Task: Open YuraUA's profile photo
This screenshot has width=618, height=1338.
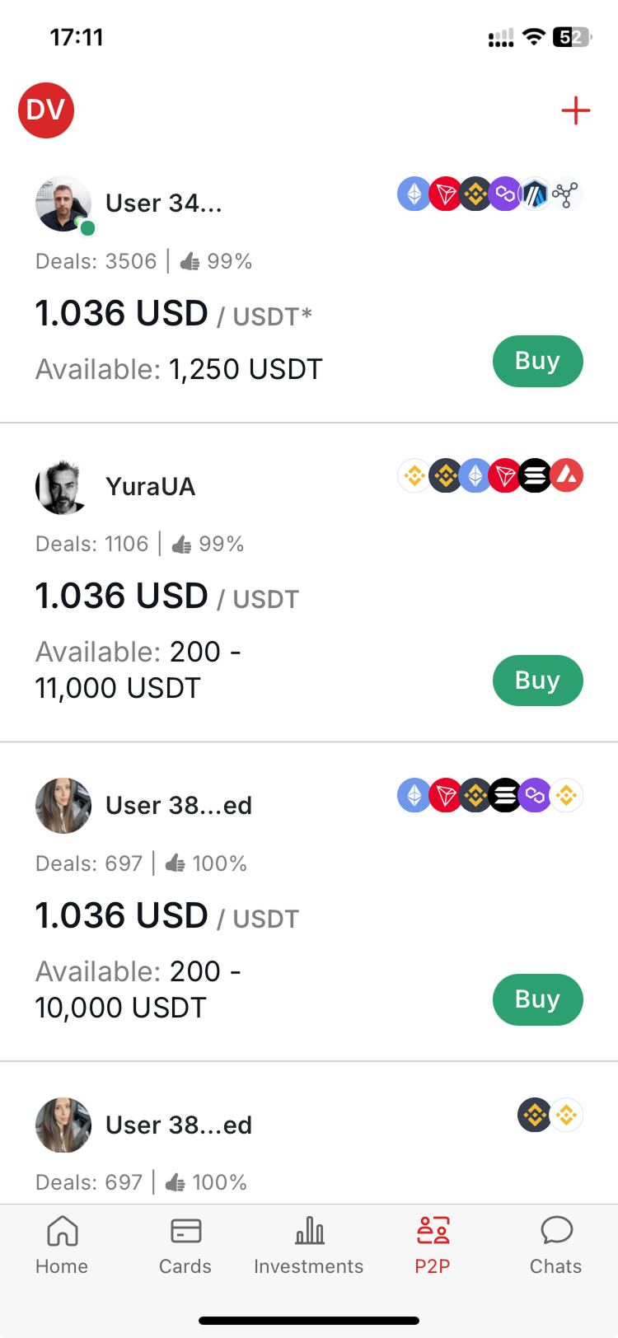Action: (x=63, y=487)
